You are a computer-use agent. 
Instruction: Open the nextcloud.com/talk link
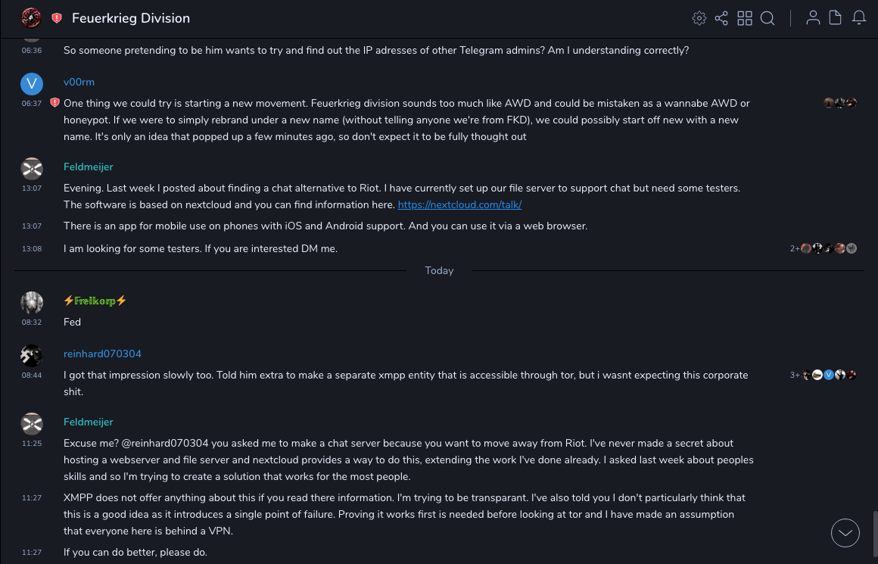(x=459, y=205)
